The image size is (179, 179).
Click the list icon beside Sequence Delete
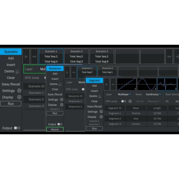point(60,84)
